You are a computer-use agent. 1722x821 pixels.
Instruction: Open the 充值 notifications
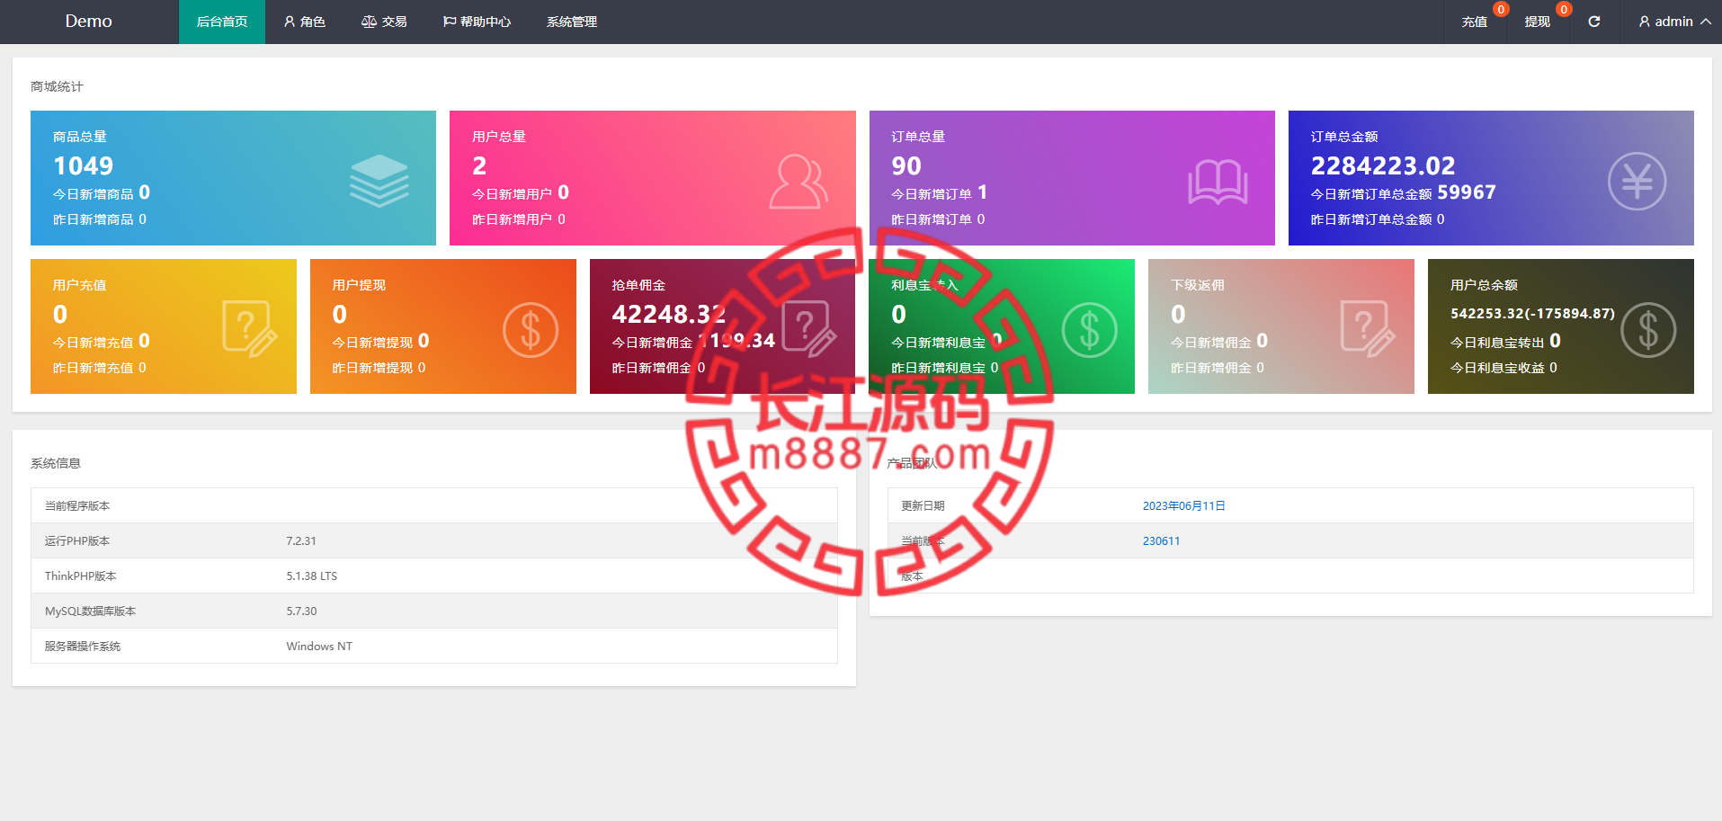coord(1475,22)
